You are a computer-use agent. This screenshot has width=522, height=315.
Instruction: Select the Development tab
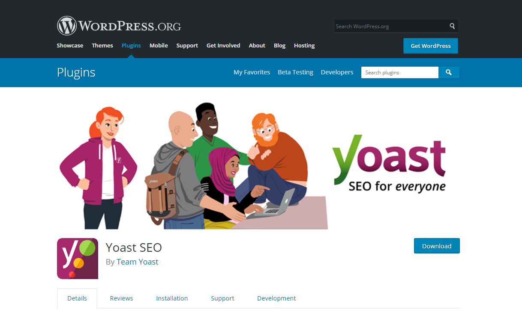point(276,298)
